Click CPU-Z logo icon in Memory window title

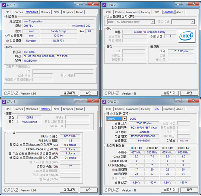(x=4, y=102)
